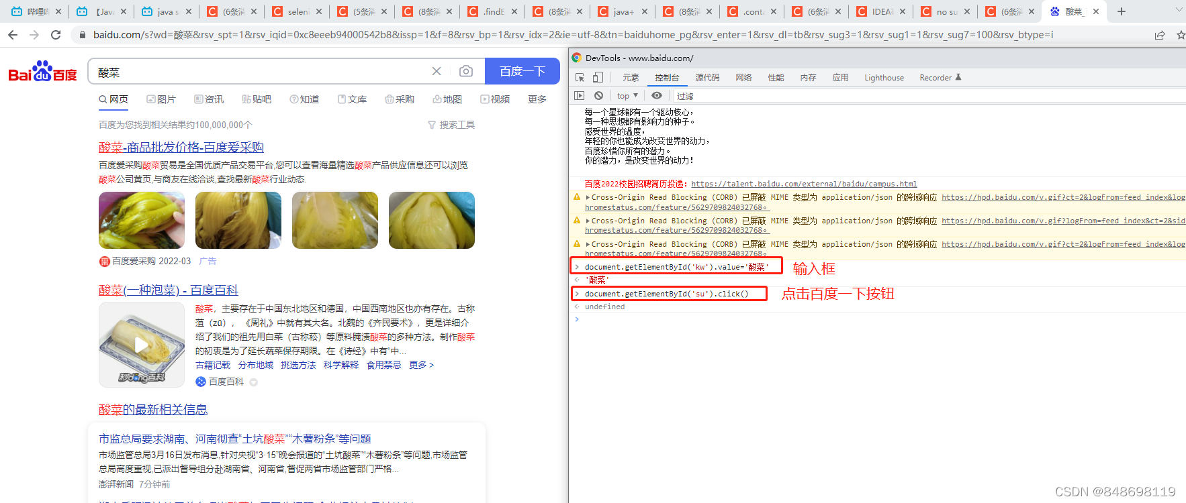Switch to DevTools 控制台 tab
Viewport: 1186px width, 503px height.
pyautogui.click(x=667, y=78)
